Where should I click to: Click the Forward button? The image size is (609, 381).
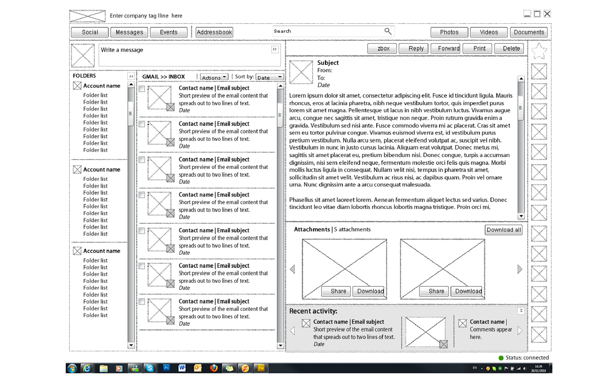pyautogui.click(x=445, y=48)
